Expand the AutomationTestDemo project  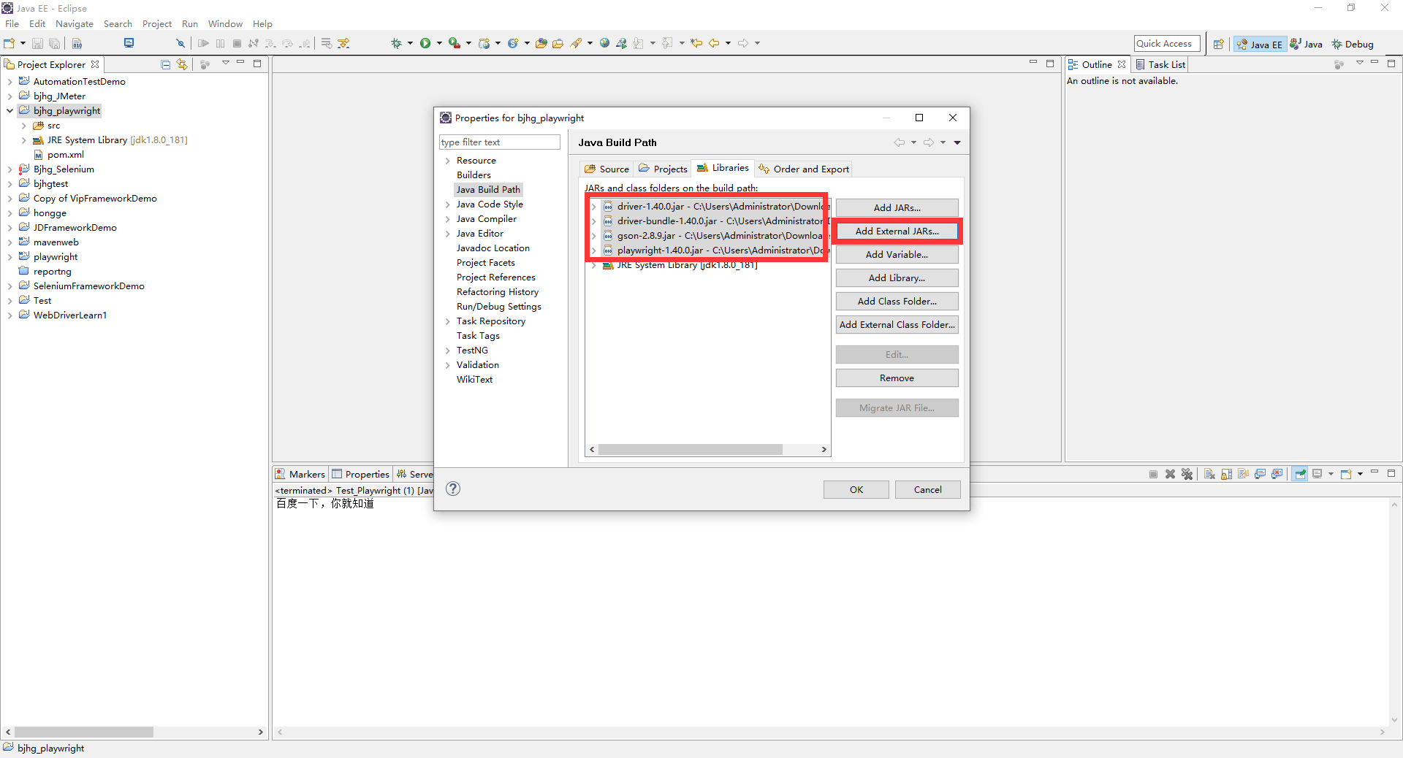pos(9,82)
